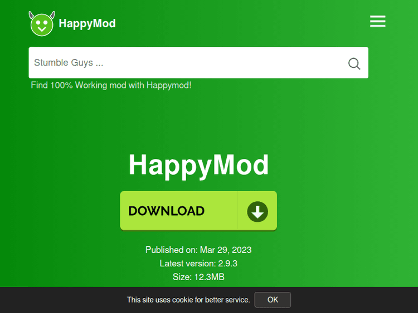The width and height of the screenshot is (418, 313).
Task: Click the 'Find 100% Working mod' tagline
Action: [111, 86]
